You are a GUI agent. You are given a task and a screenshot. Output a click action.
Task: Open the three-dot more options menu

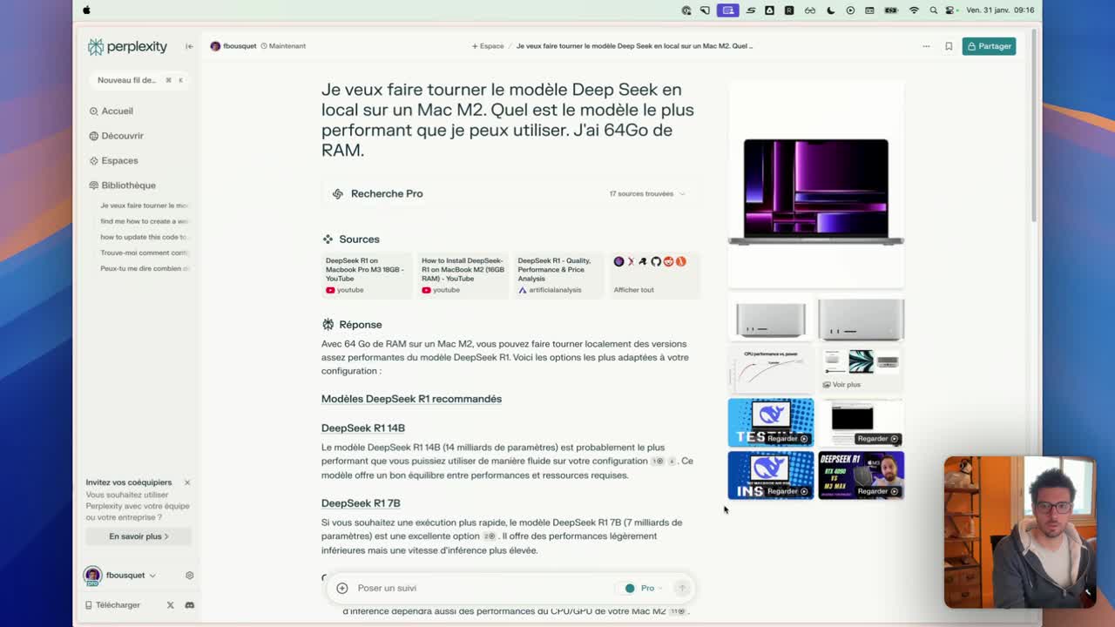click(926, 46)
